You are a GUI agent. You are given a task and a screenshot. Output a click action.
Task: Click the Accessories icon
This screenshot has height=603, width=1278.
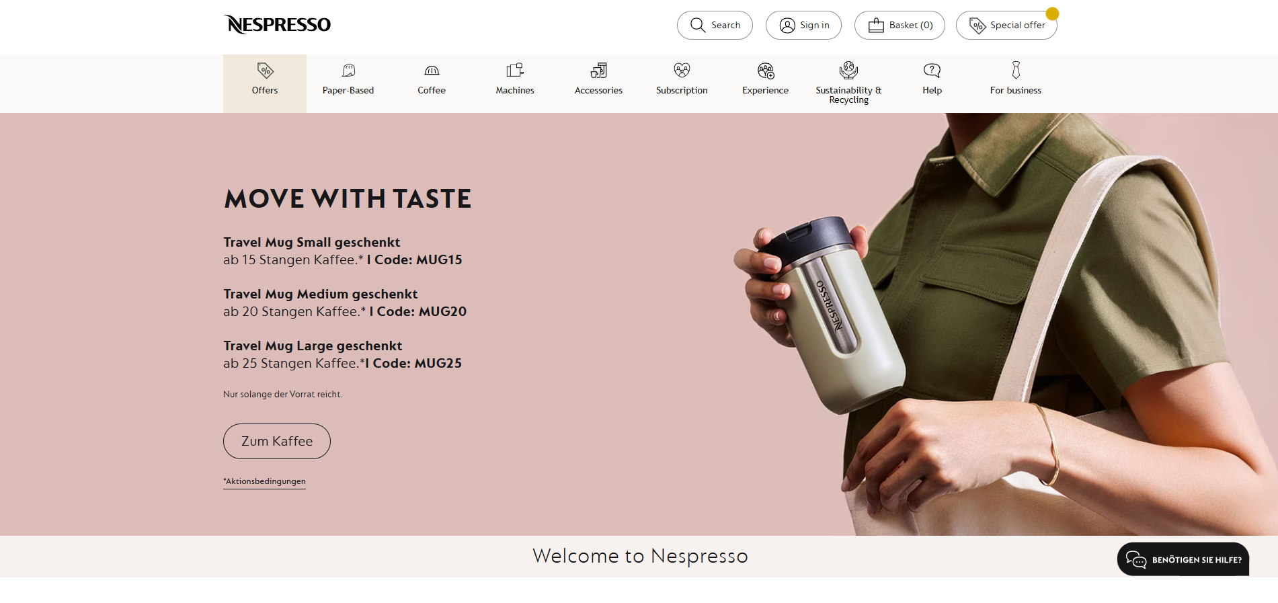click(x=598, y=71)
